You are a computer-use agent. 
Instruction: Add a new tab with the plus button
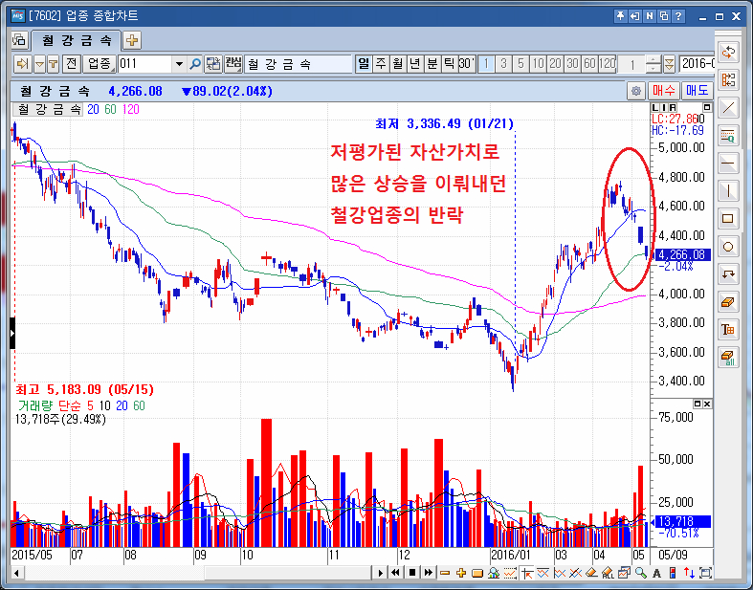tap(132, 39)
